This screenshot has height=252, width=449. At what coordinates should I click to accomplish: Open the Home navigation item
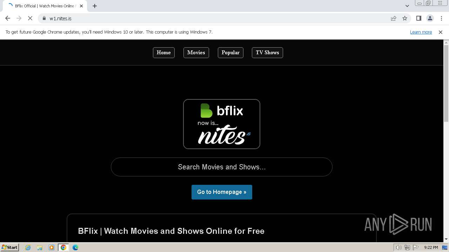coord(164,52)
